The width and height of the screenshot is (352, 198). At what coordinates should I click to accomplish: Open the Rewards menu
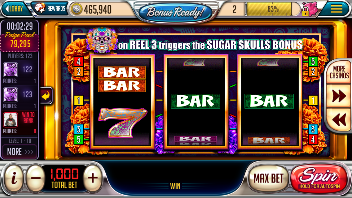click(51, 9)
